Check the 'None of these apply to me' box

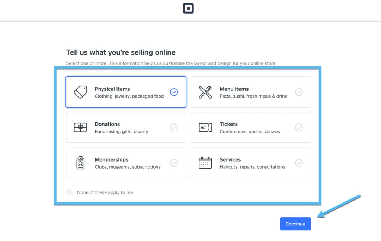(x=69, y=192)
